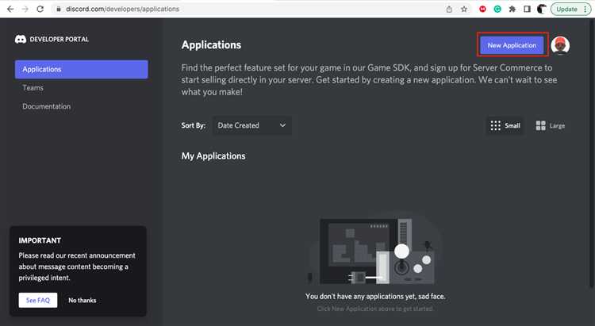
Task: Click the browser forward arrow
Action: tap(25, 9)
